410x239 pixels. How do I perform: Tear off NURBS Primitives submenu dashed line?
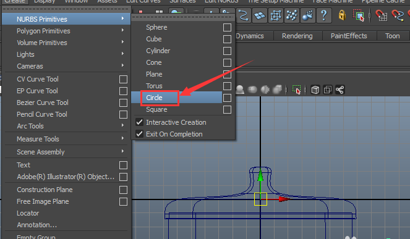[183, 17]
